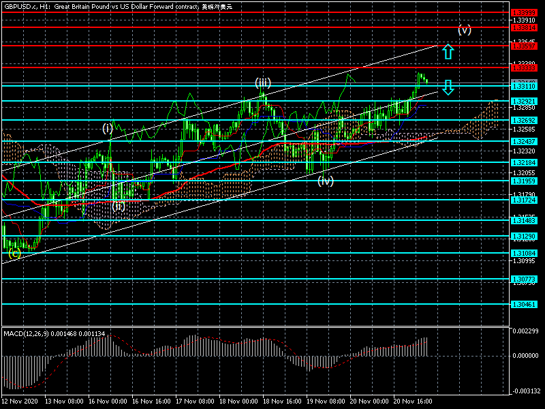Click the 19 Nov 08:00 time label

pyautogui.click(x=326, y=401)
